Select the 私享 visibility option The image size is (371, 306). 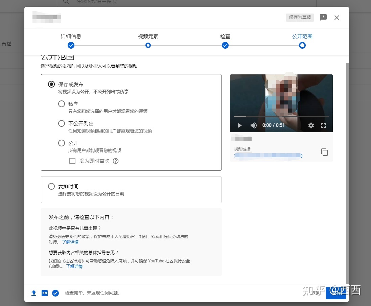[x=62, y=104]
